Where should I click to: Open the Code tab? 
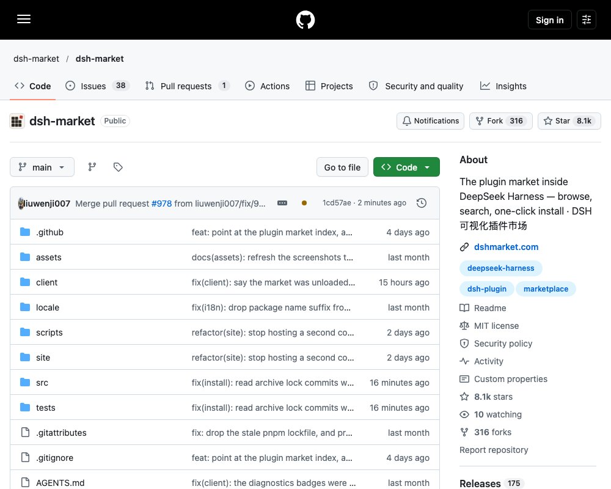pyautogui.click(x=33, y=86)
